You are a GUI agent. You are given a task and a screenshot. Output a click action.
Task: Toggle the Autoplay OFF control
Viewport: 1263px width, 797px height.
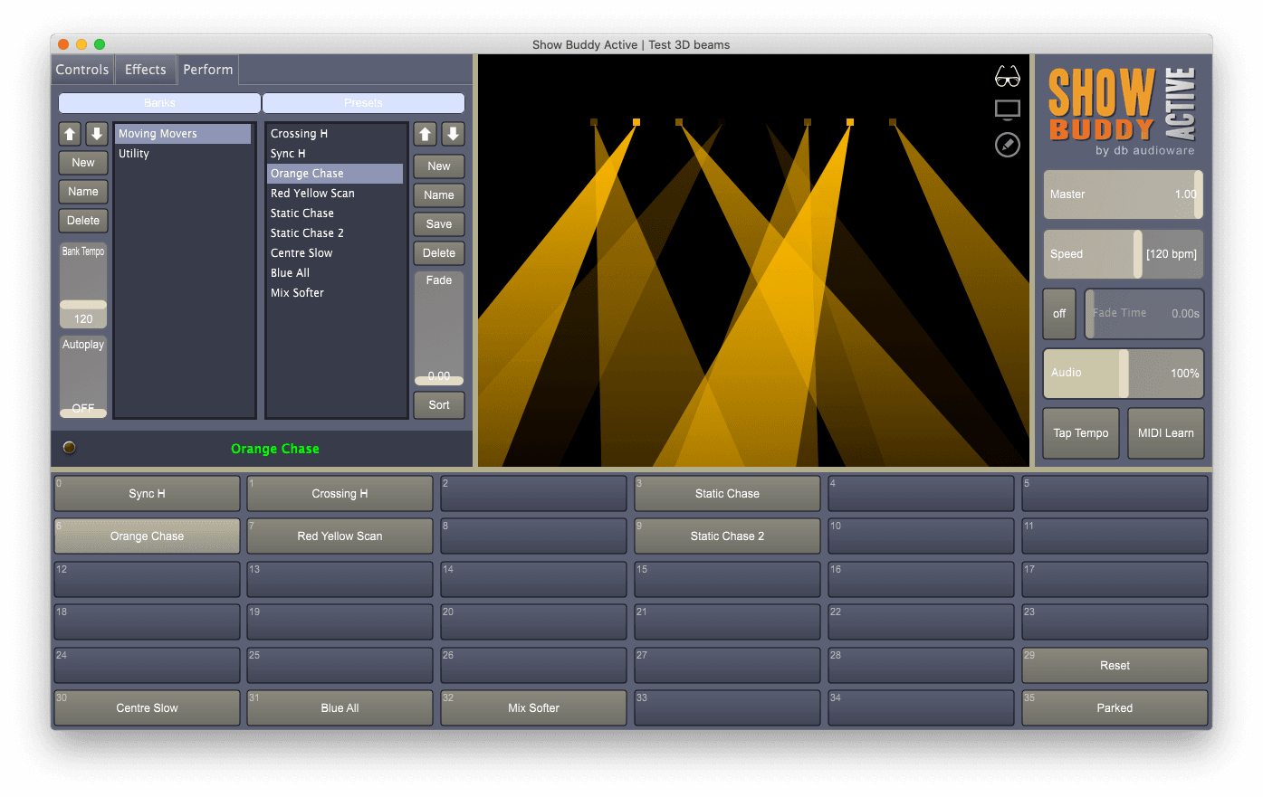point(83,376)
